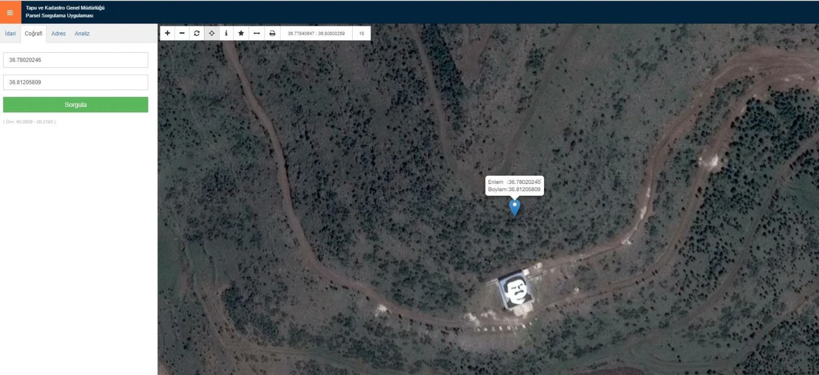Click the zoom level 18 indicator
The image size is (819, 375).
361,33
